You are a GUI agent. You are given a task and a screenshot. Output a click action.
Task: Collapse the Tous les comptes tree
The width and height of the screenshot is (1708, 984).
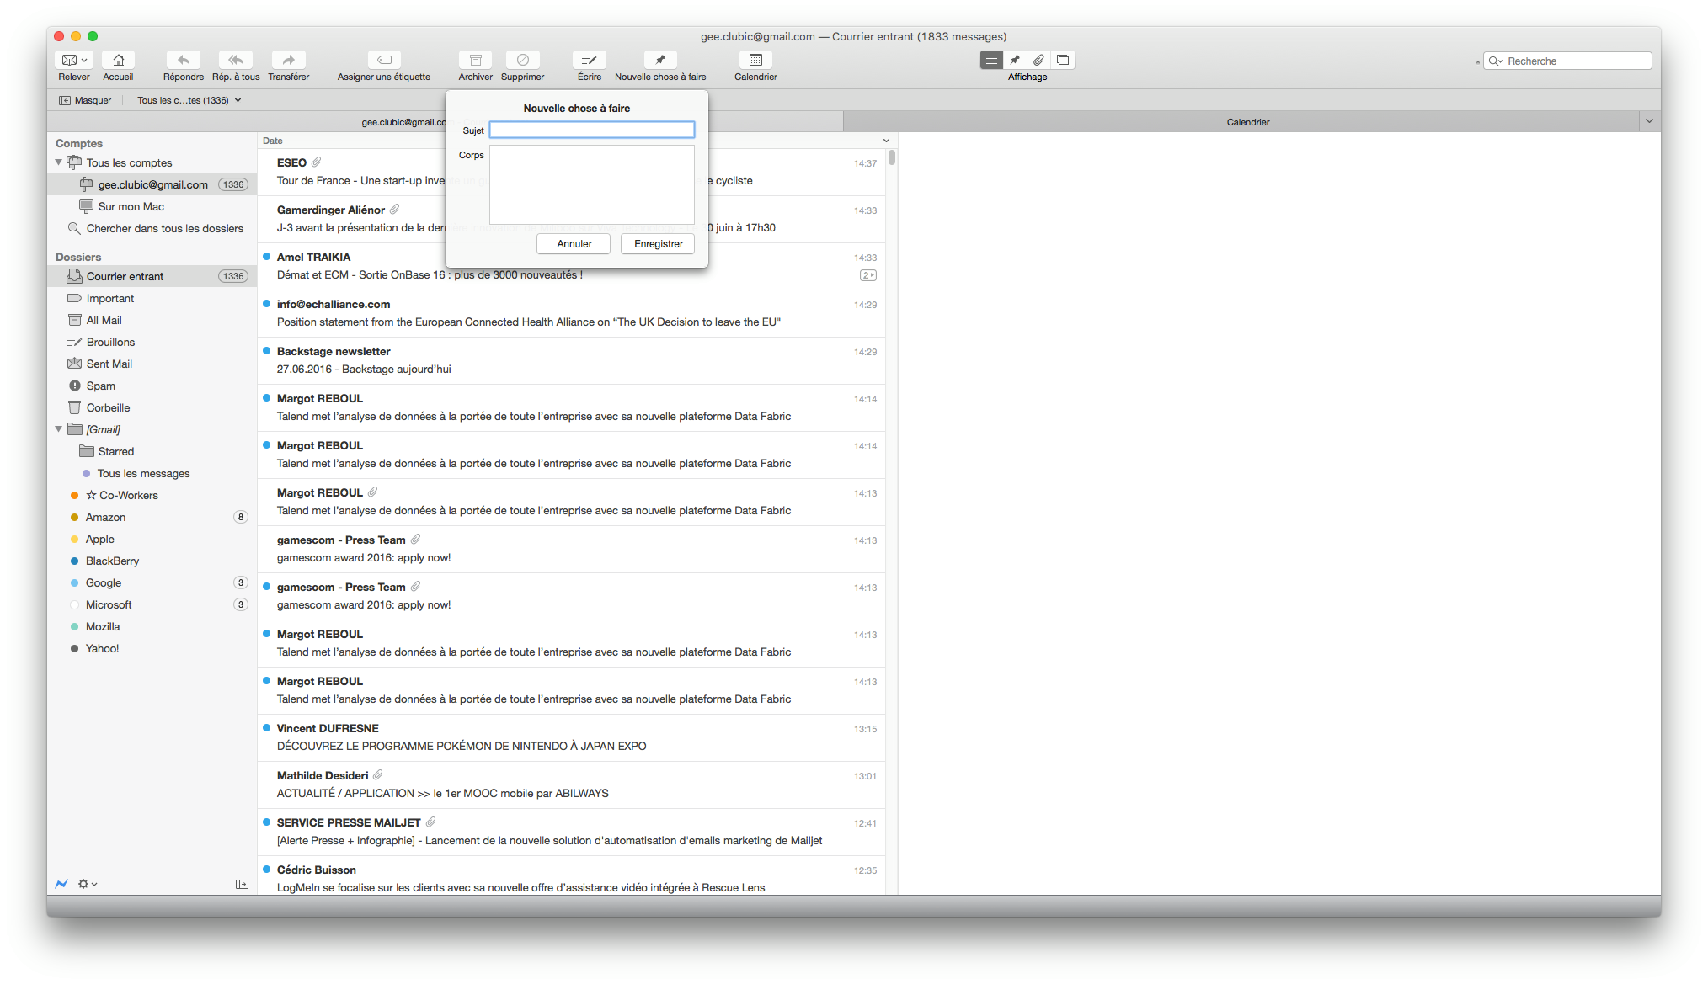pos(58,162)
